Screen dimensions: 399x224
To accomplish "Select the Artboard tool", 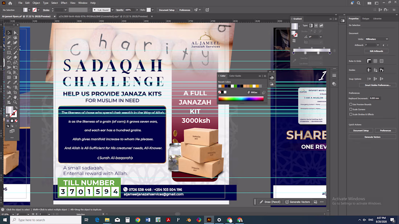I will click(x=15, y=92).
